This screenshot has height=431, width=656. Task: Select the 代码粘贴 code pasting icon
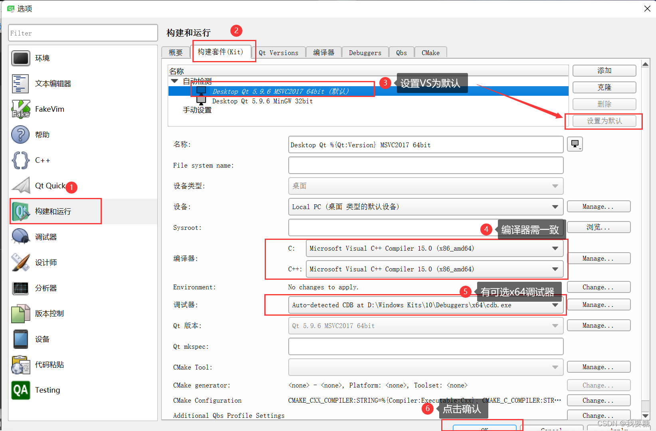tap(20, 365)
